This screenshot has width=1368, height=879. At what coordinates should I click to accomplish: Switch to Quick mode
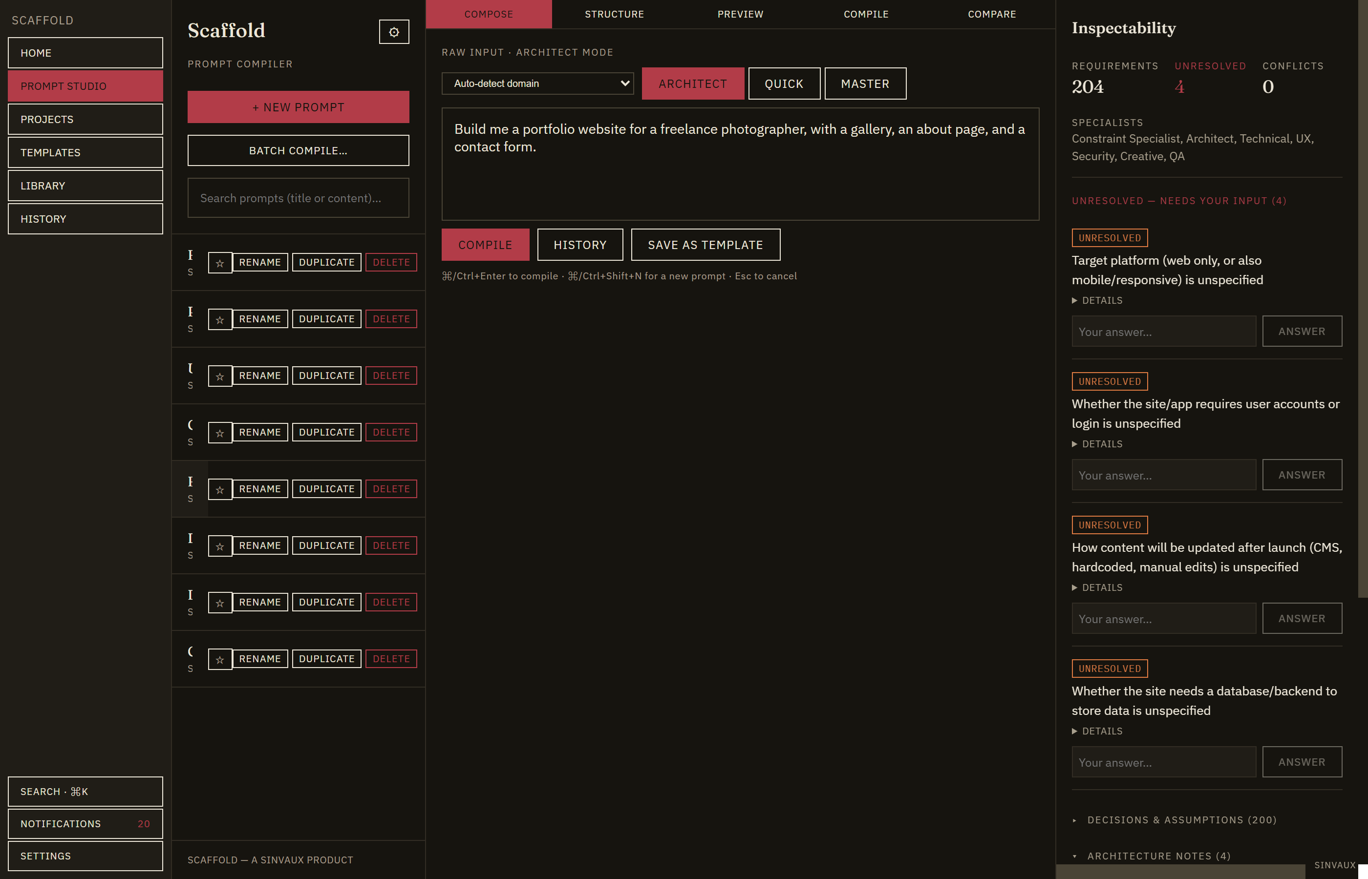coord(784,84)
